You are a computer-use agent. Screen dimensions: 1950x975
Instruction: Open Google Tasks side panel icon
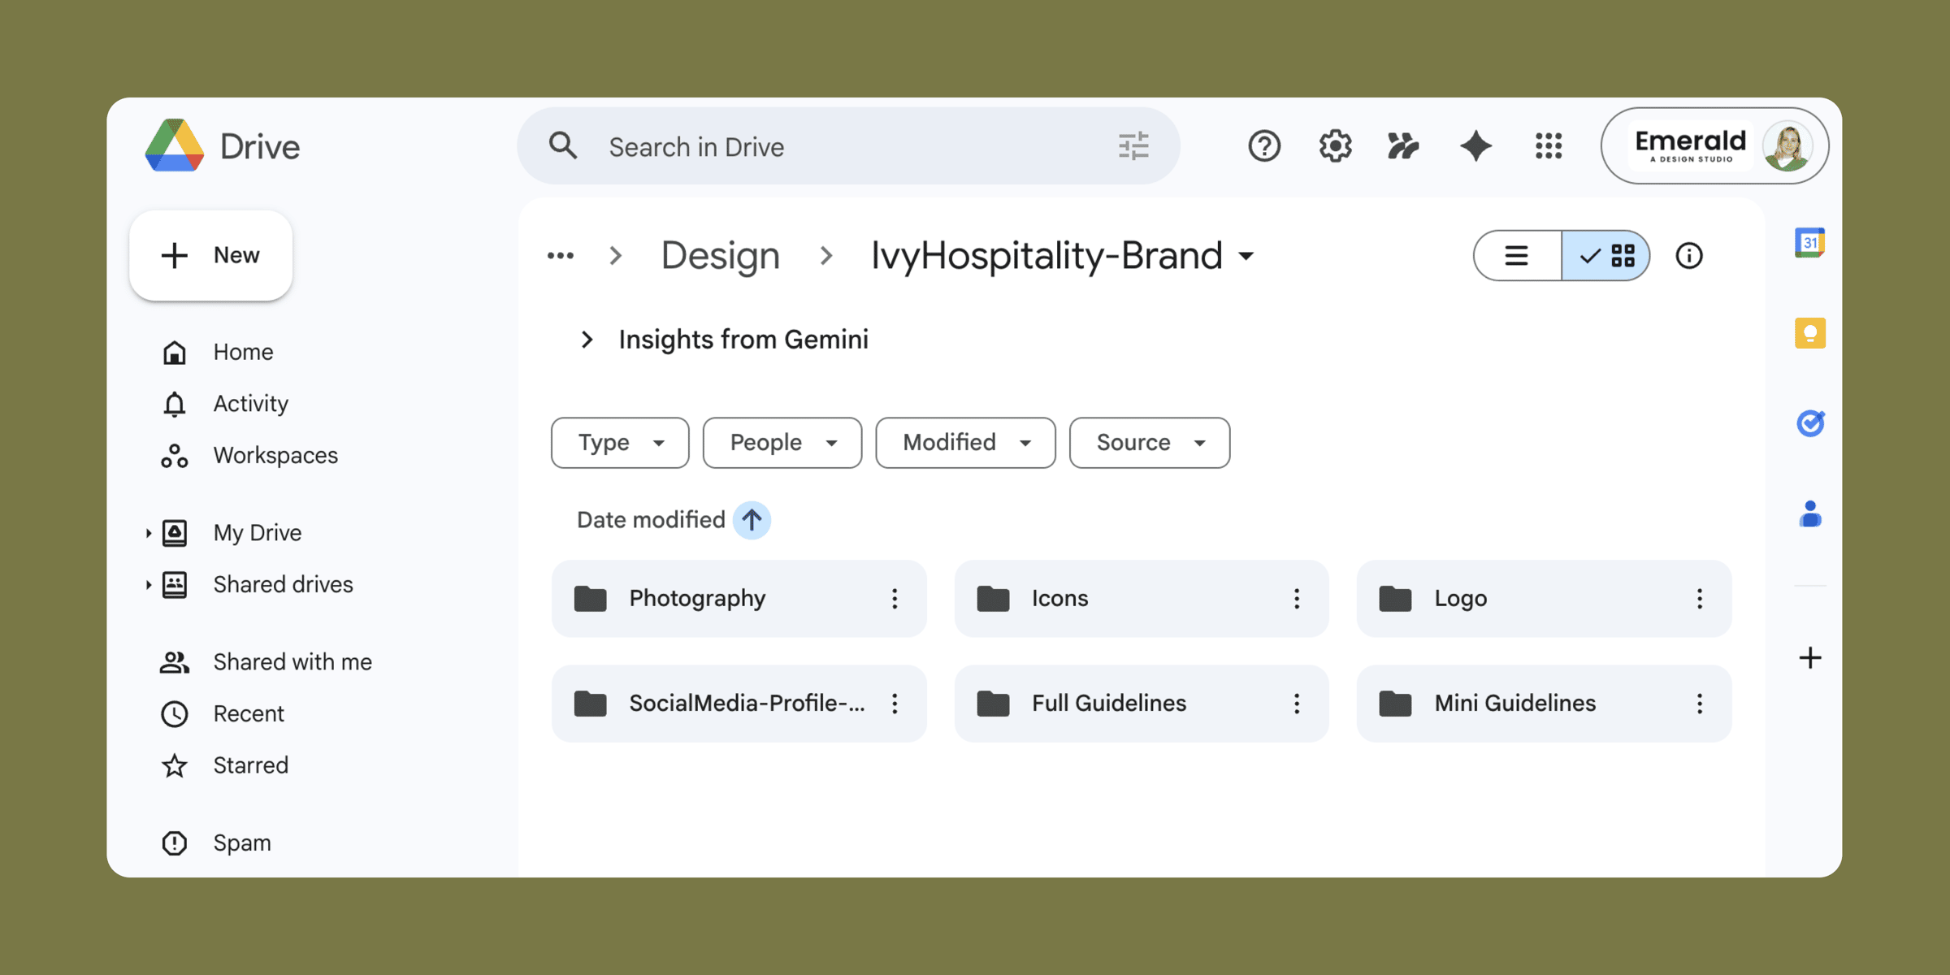1809,423
